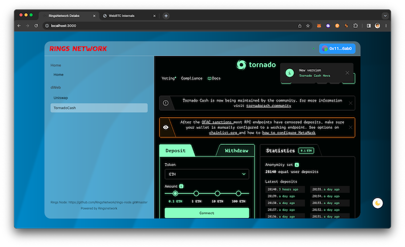405x247 pixels.
Task: Select TornadoCash in the sidebar
Action: click(99, 108)
